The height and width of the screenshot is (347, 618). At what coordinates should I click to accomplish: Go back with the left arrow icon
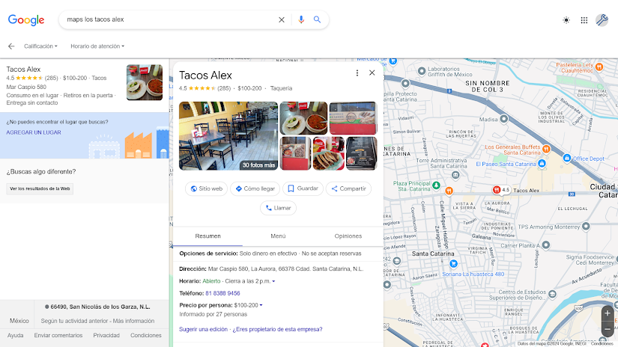coord(11,46)
